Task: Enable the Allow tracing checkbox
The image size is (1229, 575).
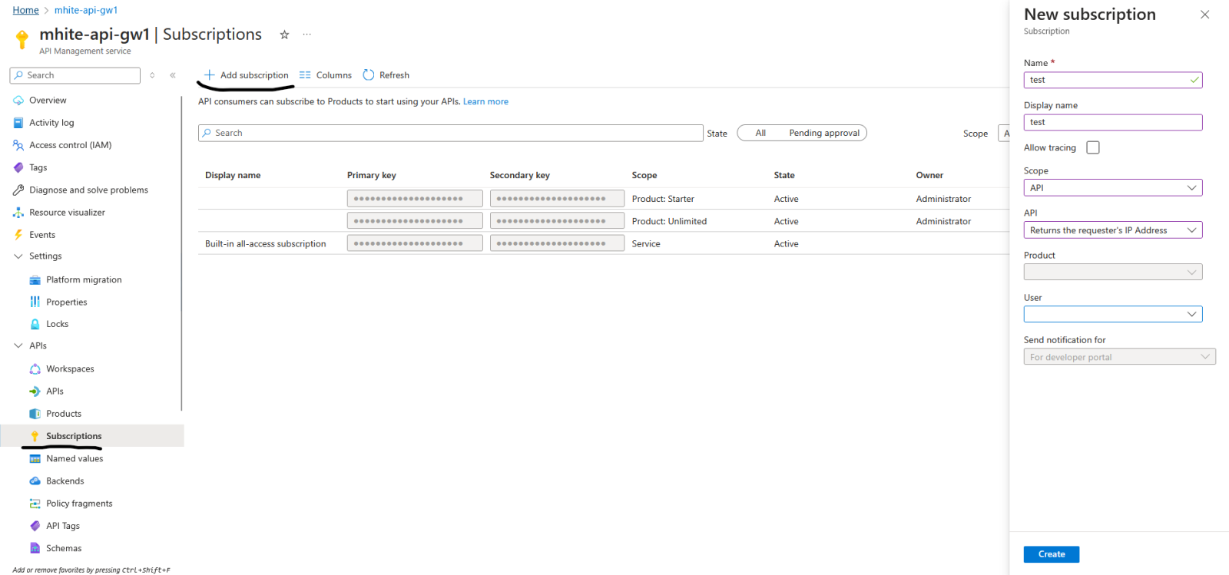Action: 1093,147
